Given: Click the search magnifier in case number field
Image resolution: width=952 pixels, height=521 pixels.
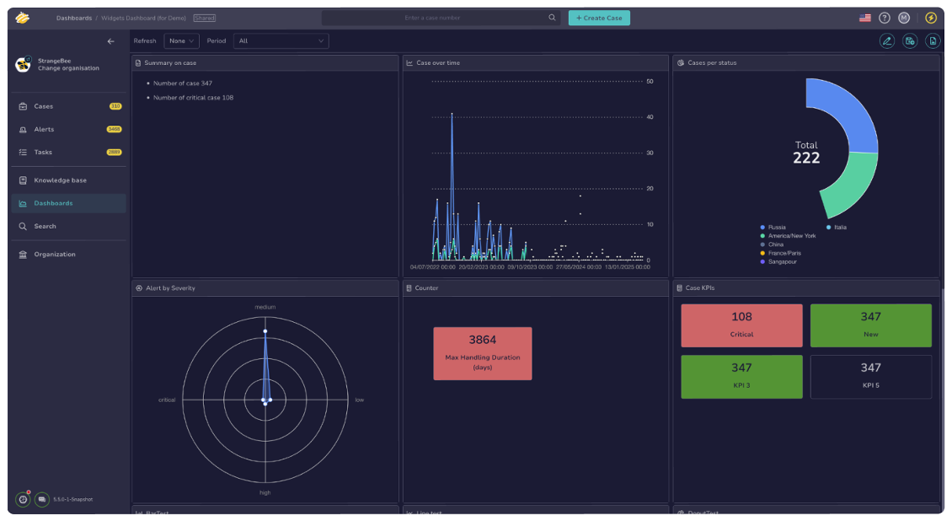Looking at the screenshot, I should tap(552, 18).
